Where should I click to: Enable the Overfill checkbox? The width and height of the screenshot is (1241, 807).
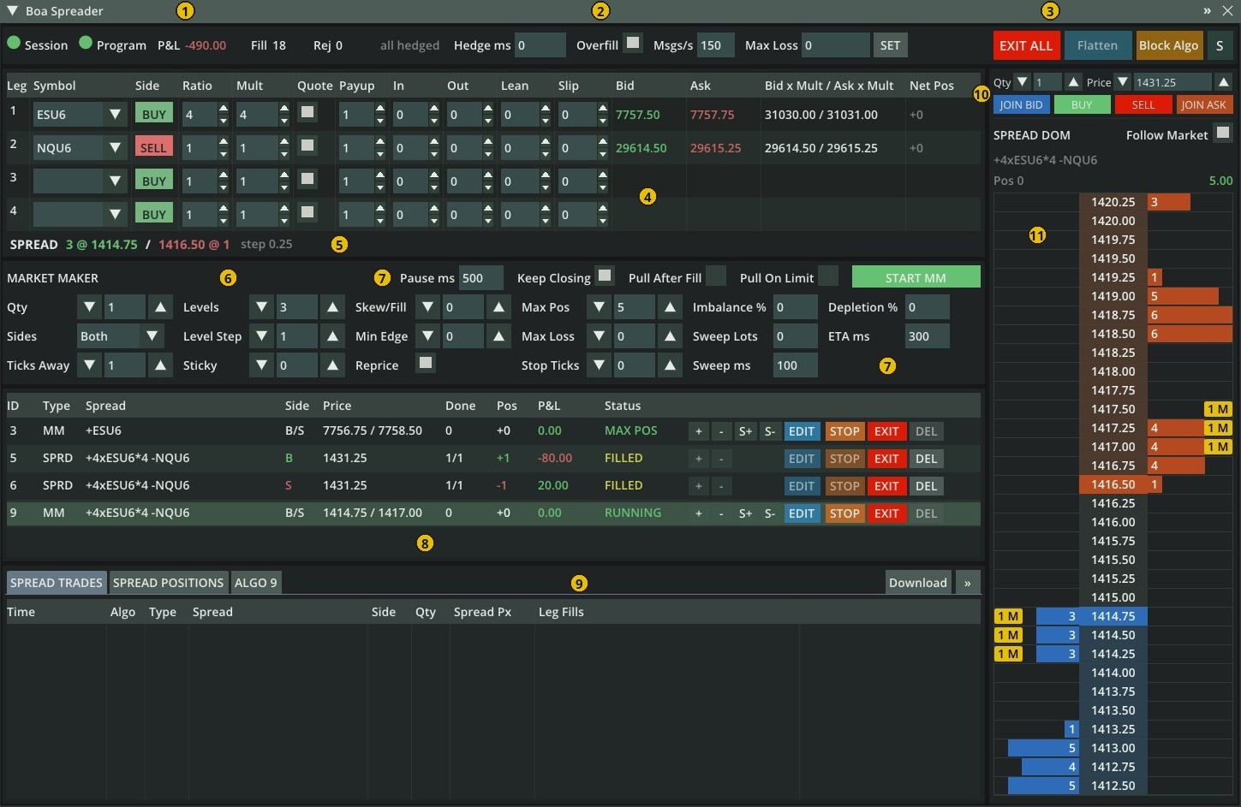coord(632,43)
